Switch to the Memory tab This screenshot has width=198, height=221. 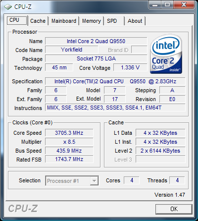(x=92, y=21)
